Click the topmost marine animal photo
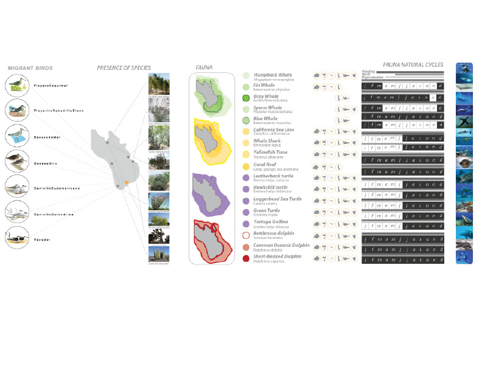Viewport: 482px width, 372px height. [x=464, y=68]
